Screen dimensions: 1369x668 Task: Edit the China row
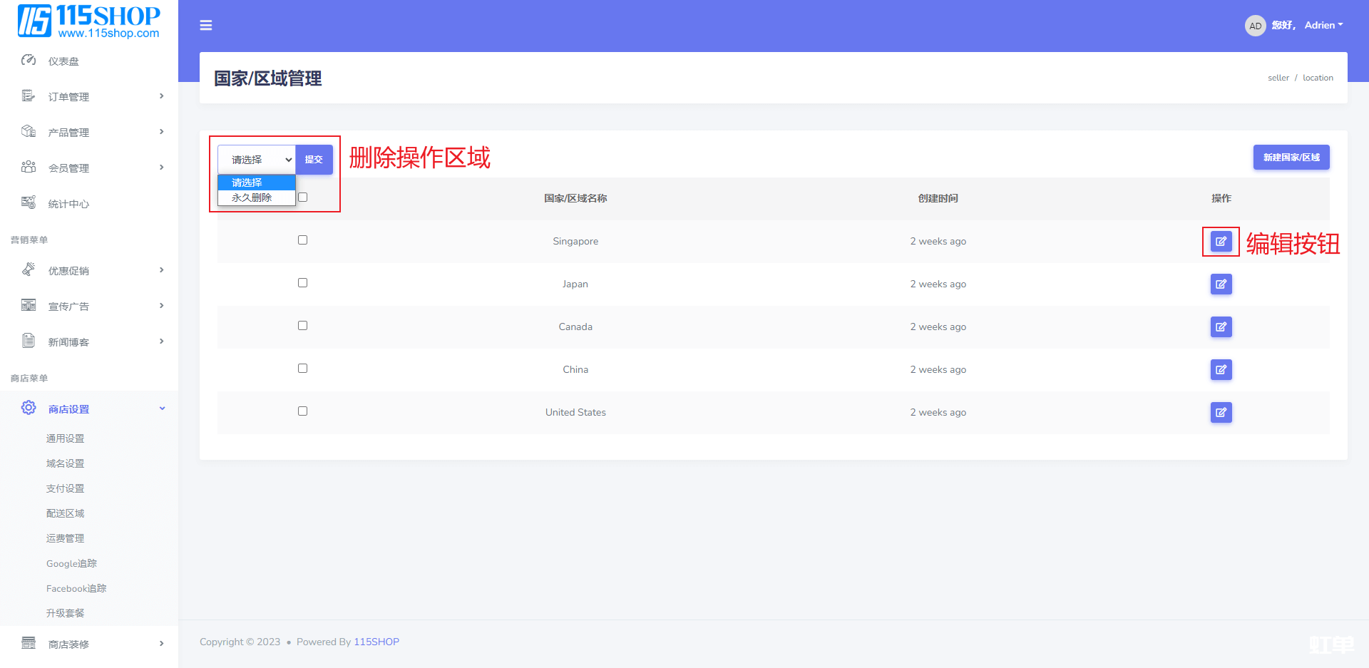[1221, 369]
